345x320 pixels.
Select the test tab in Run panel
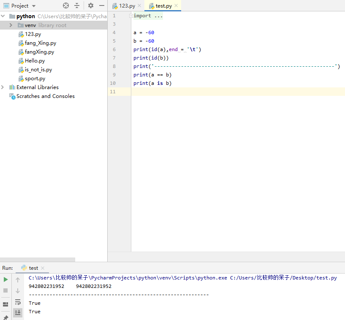[33, 268]
